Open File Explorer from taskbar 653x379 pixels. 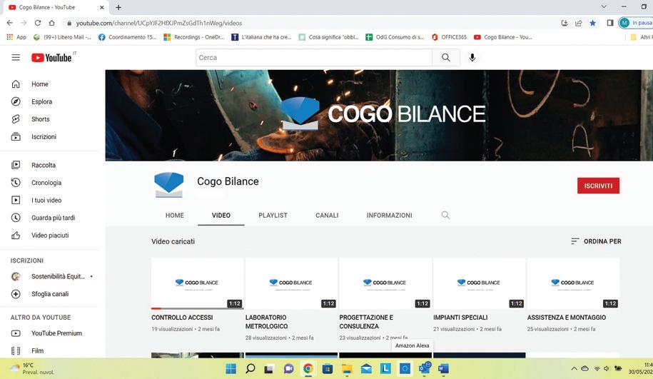pos(347,368)
